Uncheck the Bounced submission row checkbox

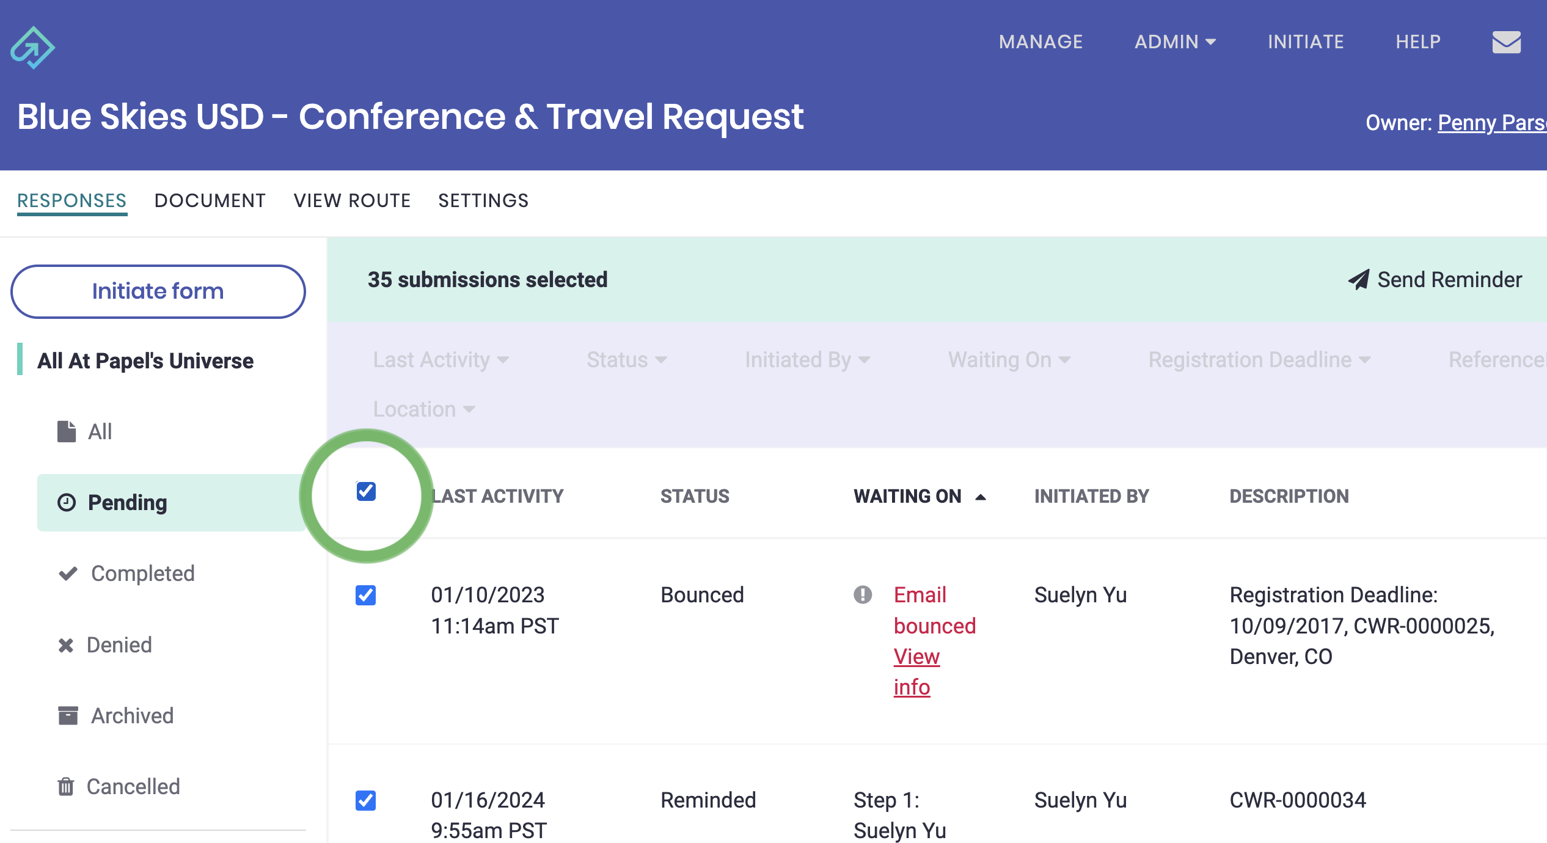pyautogui.click(x=366, y=595)
